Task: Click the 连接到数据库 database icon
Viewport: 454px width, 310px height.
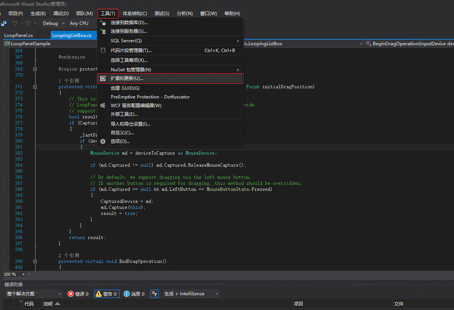Action: (103, 23)
